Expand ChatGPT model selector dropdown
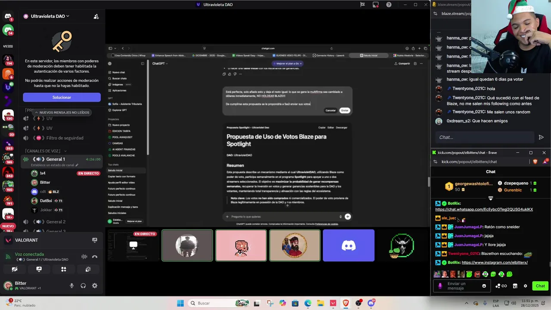 pos(160,63)
